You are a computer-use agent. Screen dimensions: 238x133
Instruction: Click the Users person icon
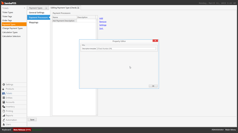tap(4, 124)
